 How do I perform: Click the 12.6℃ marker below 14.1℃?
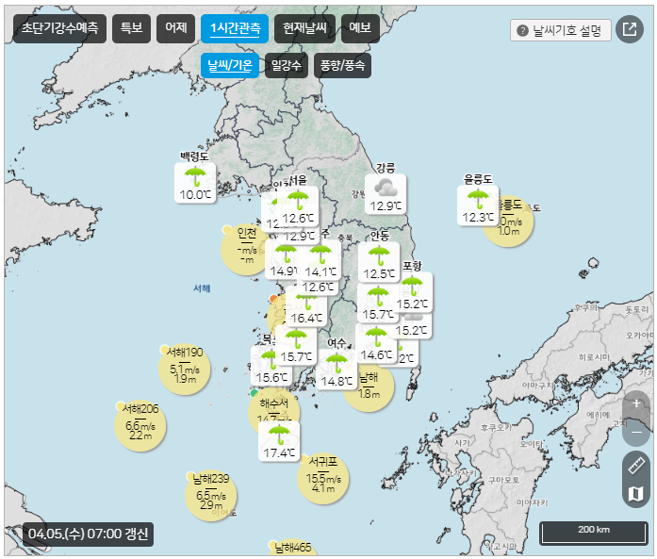point(318,288)
